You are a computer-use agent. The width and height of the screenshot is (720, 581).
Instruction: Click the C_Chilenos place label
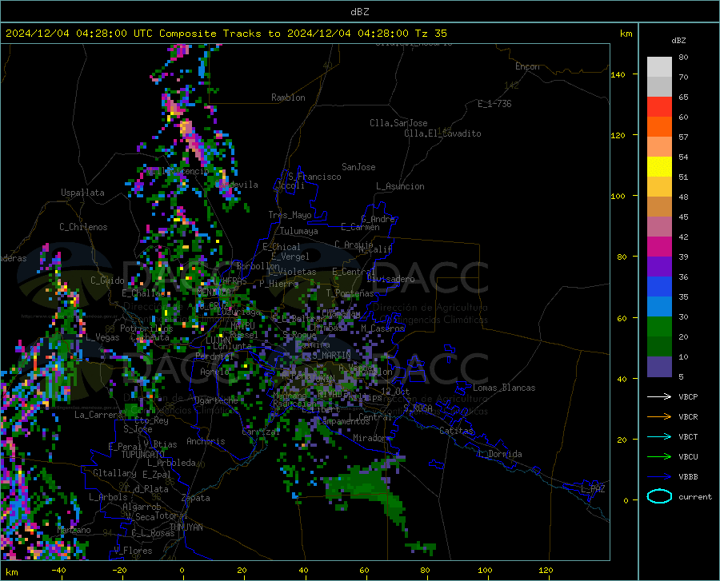(83, 227)
